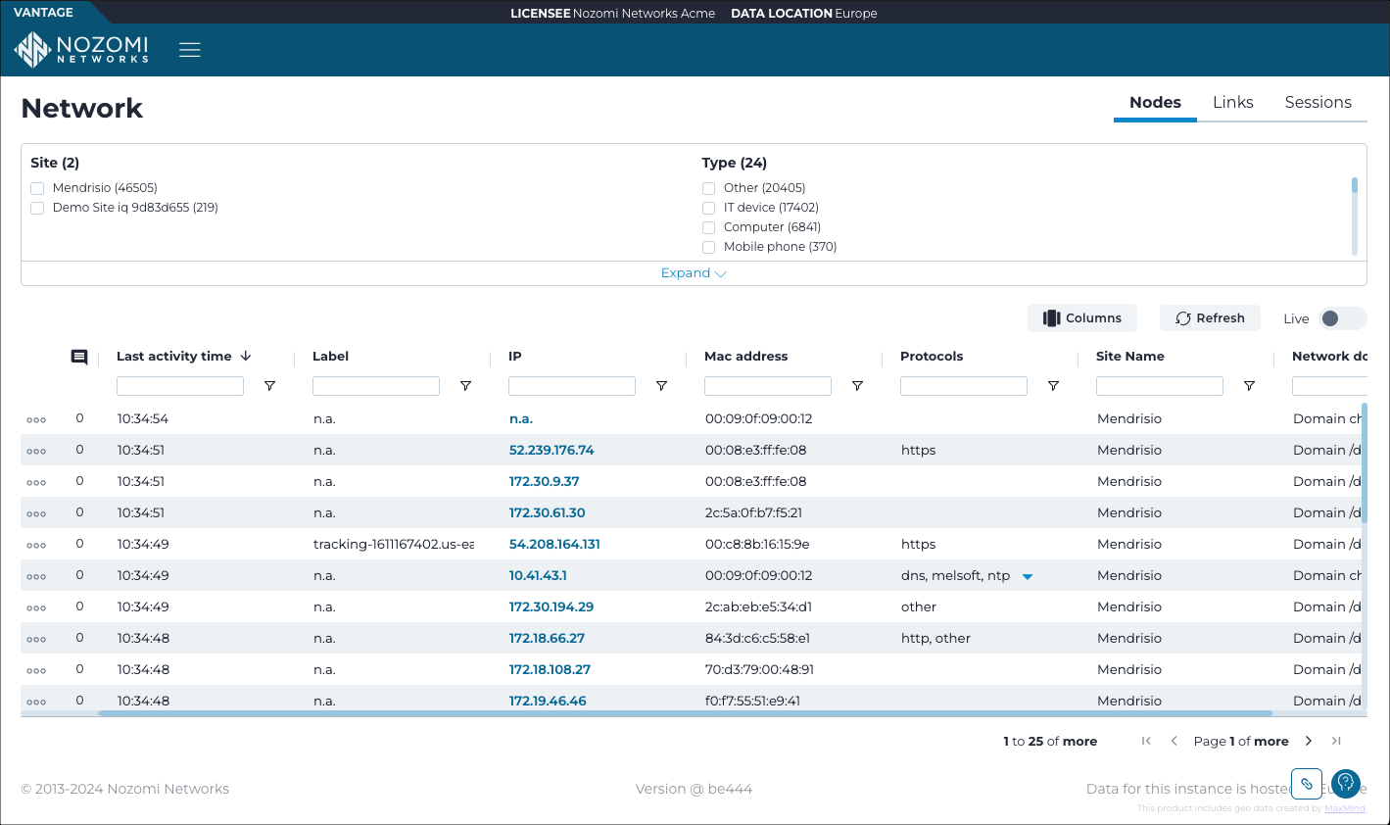The width and height of the screenshot is (1390, 825).
Task: Open the hamburger navigation menu
Action: pyautogui.click(x=190, y=50)
